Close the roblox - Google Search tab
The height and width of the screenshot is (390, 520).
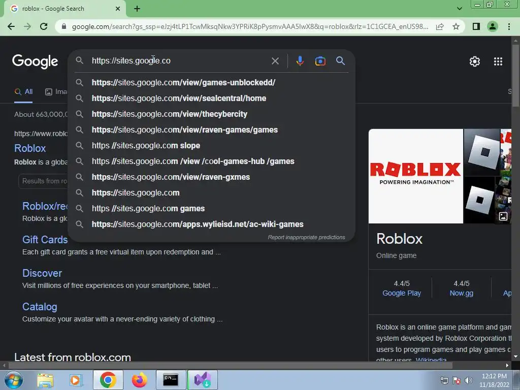118,9
